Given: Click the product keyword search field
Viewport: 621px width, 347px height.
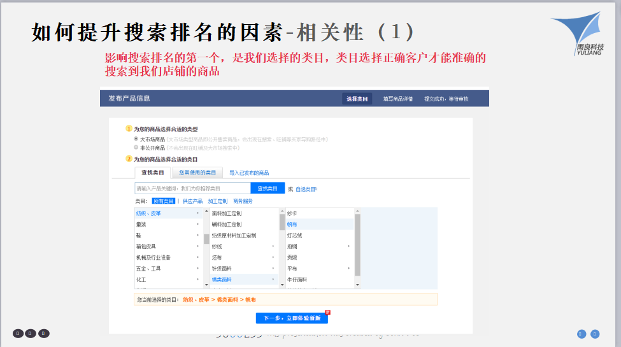Looking at the screenshot, I should coord(192,188).
